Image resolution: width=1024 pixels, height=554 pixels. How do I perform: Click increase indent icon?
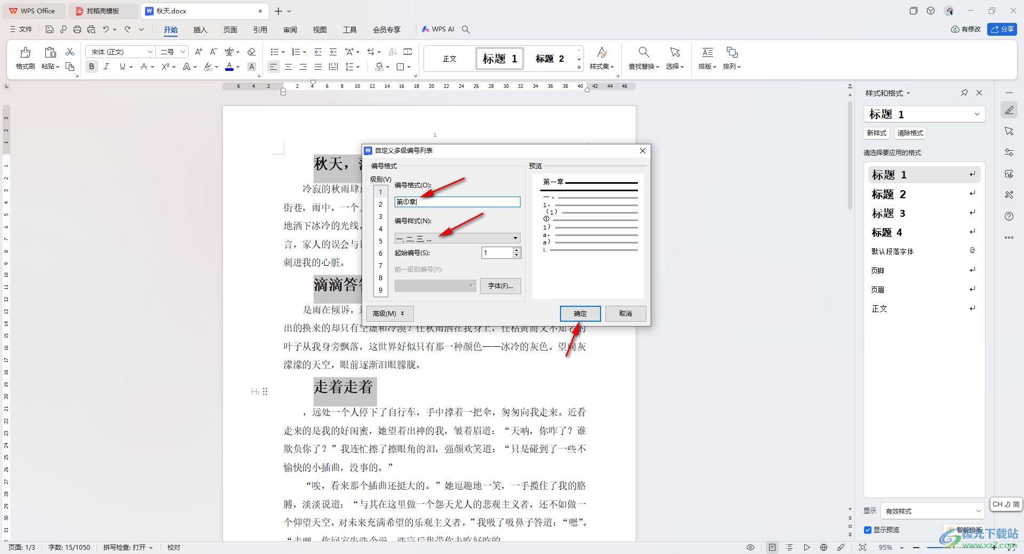pos(333,52)
